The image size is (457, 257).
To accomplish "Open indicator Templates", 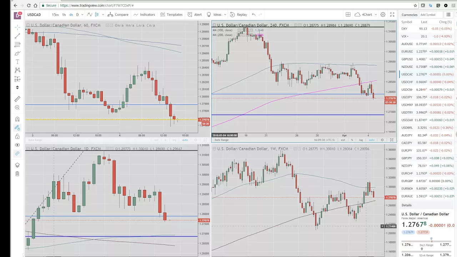I will click(x=171, y=15).
